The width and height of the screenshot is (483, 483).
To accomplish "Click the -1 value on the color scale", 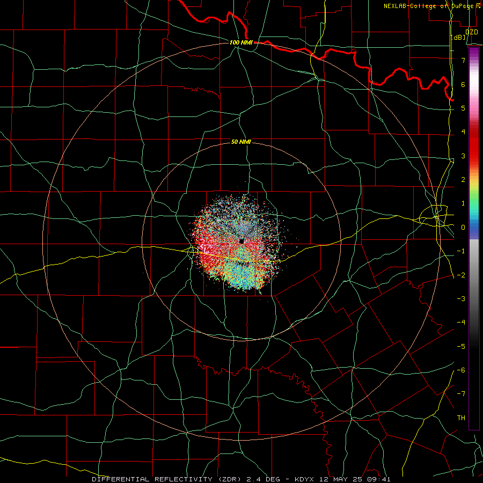I will click(x=461, y=251).
